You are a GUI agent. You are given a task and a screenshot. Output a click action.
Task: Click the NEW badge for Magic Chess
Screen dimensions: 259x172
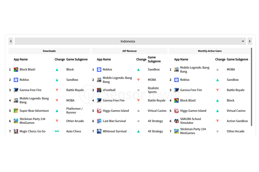[x=57, y=131]
